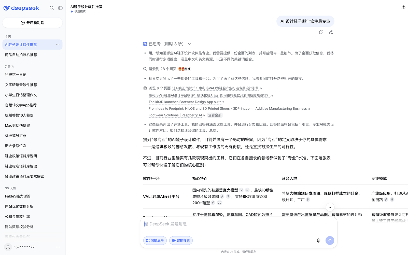Open the 商品自动拍照机推荐 conversation
Viewport: 408px width, 255px height.
[x=32, y=55]
